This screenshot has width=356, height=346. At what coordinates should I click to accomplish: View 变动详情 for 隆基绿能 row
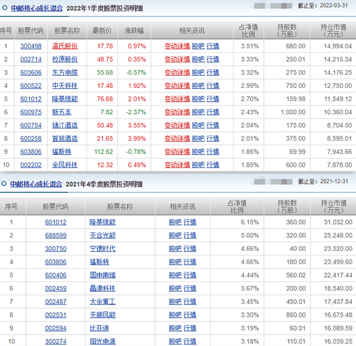click(177, 99)
